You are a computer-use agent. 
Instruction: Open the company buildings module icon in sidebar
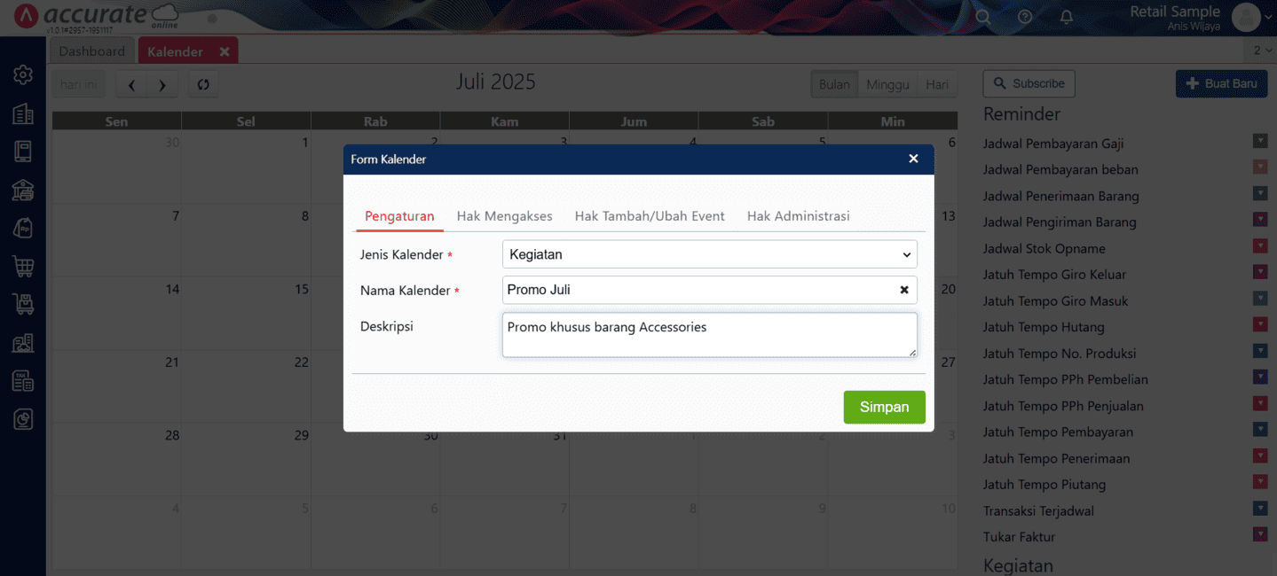point(22,113)
